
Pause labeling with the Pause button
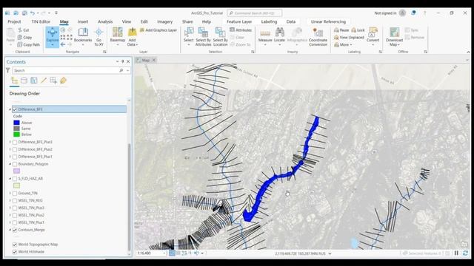click(x=341, y=30)
